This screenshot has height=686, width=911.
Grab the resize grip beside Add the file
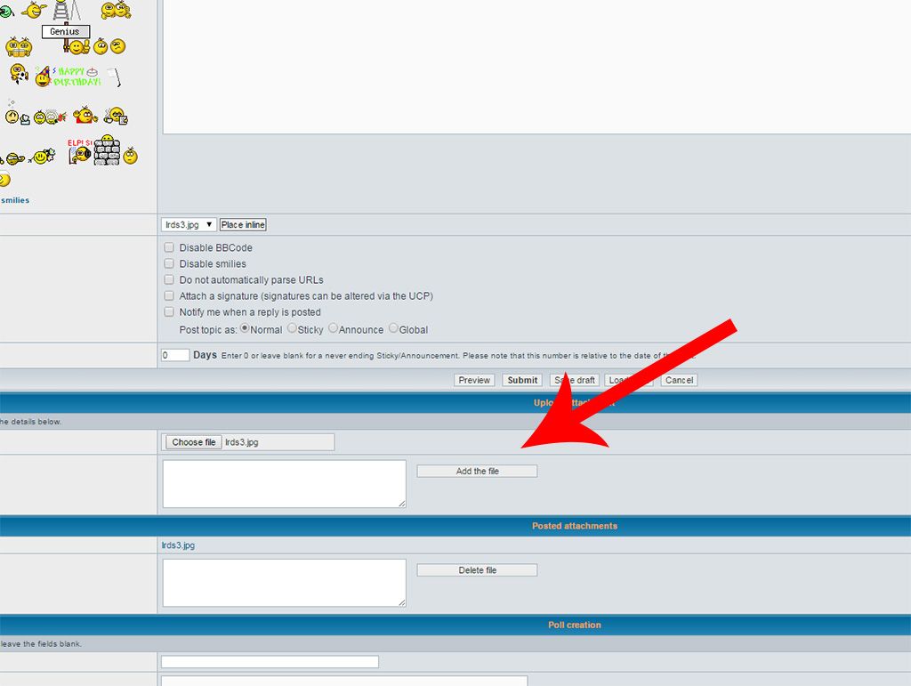tap(402, 504)
